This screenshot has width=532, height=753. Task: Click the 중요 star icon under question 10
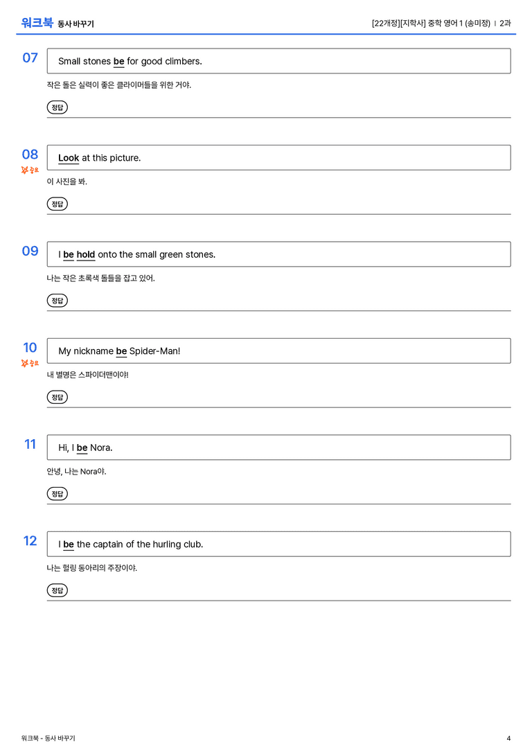pos(24,363)
